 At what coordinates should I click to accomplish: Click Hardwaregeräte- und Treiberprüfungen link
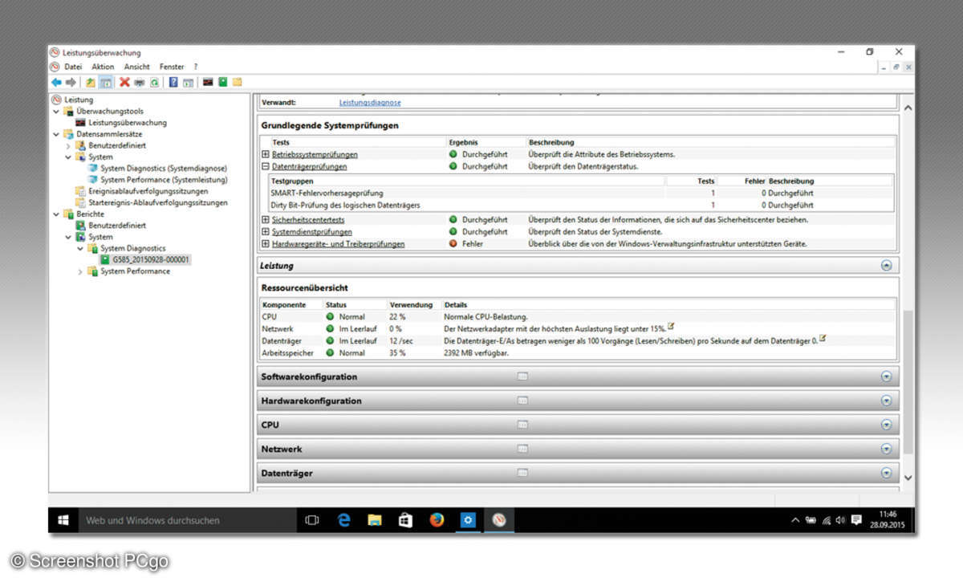click(x=338, y=243)
